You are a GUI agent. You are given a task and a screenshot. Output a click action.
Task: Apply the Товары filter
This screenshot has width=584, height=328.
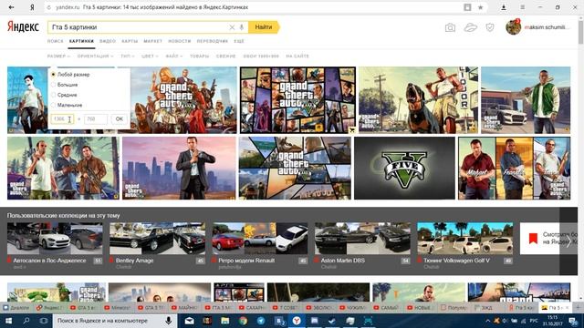point(199,56)
